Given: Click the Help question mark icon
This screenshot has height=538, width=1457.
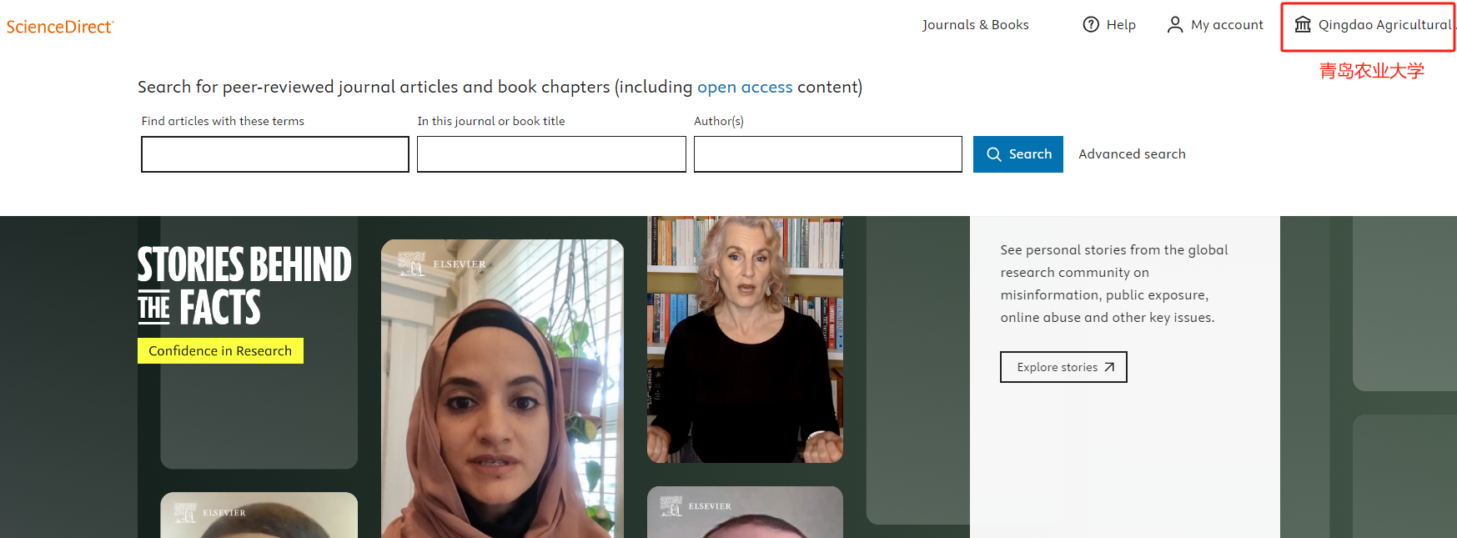Looking at the screenshot, I should click(x=1091, y=24).
